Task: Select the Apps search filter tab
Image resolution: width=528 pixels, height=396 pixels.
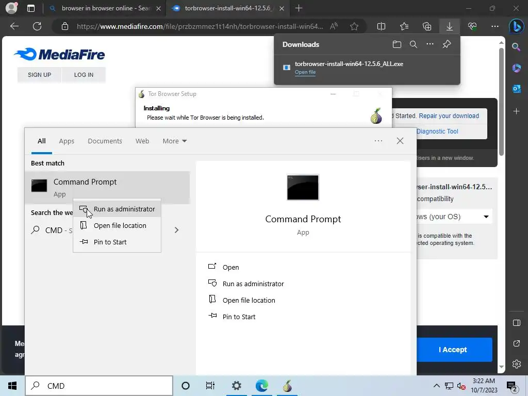Action: point(67,141)
